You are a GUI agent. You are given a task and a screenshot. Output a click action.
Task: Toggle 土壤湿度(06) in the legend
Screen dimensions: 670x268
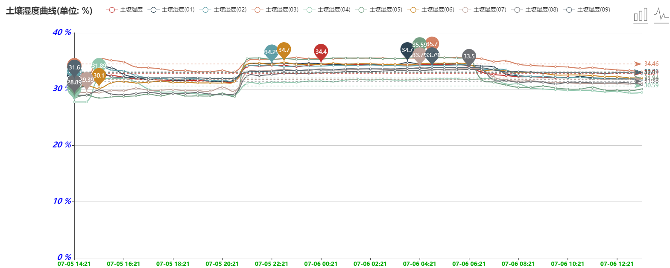pos(431,9)
